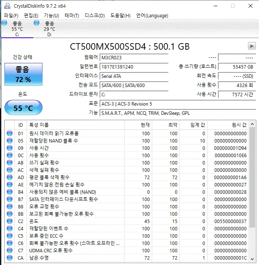Click the blue status orb for disk C:
This screenshot has width=259, height=265.
coord(4,23)
